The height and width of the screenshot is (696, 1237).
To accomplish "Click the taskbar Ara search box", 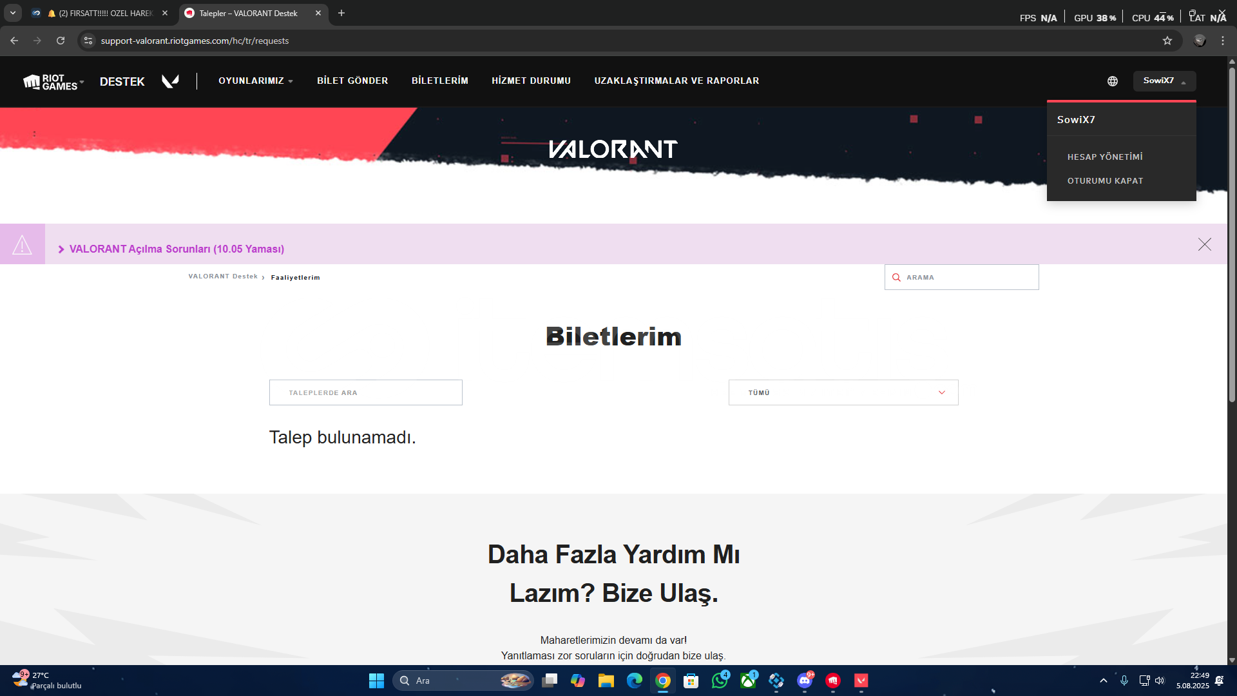I will (x=463, y=681).
